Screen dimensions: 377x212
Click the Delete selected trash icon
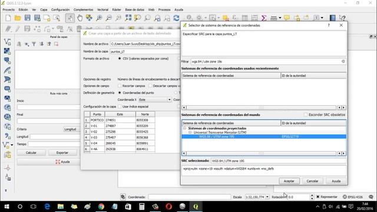coord(79,29)
